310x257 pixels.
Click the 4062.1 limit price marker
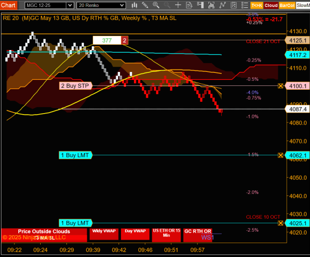pos(297,155)
